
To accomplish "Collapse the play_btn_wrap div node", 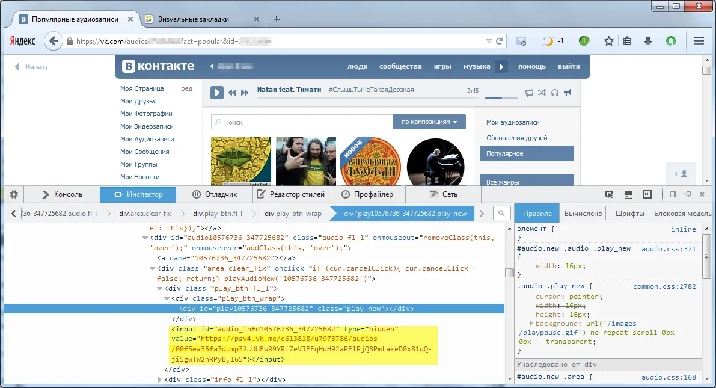I will coord(167,298).
